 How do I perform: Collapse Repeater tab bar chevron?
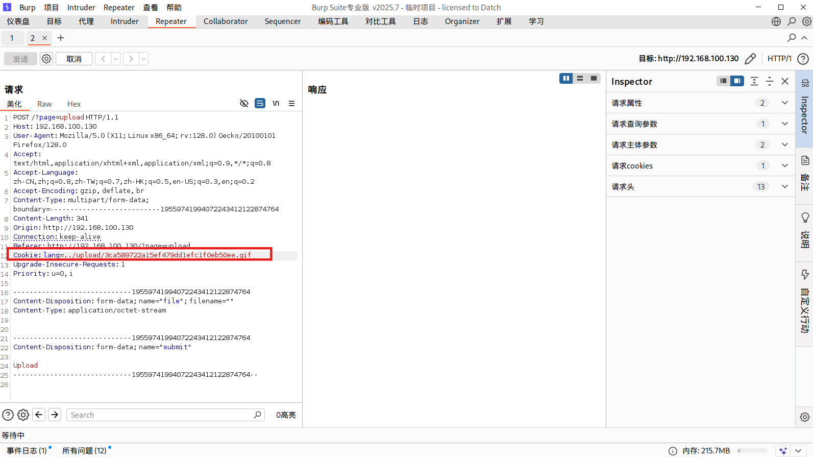[804, 38]
